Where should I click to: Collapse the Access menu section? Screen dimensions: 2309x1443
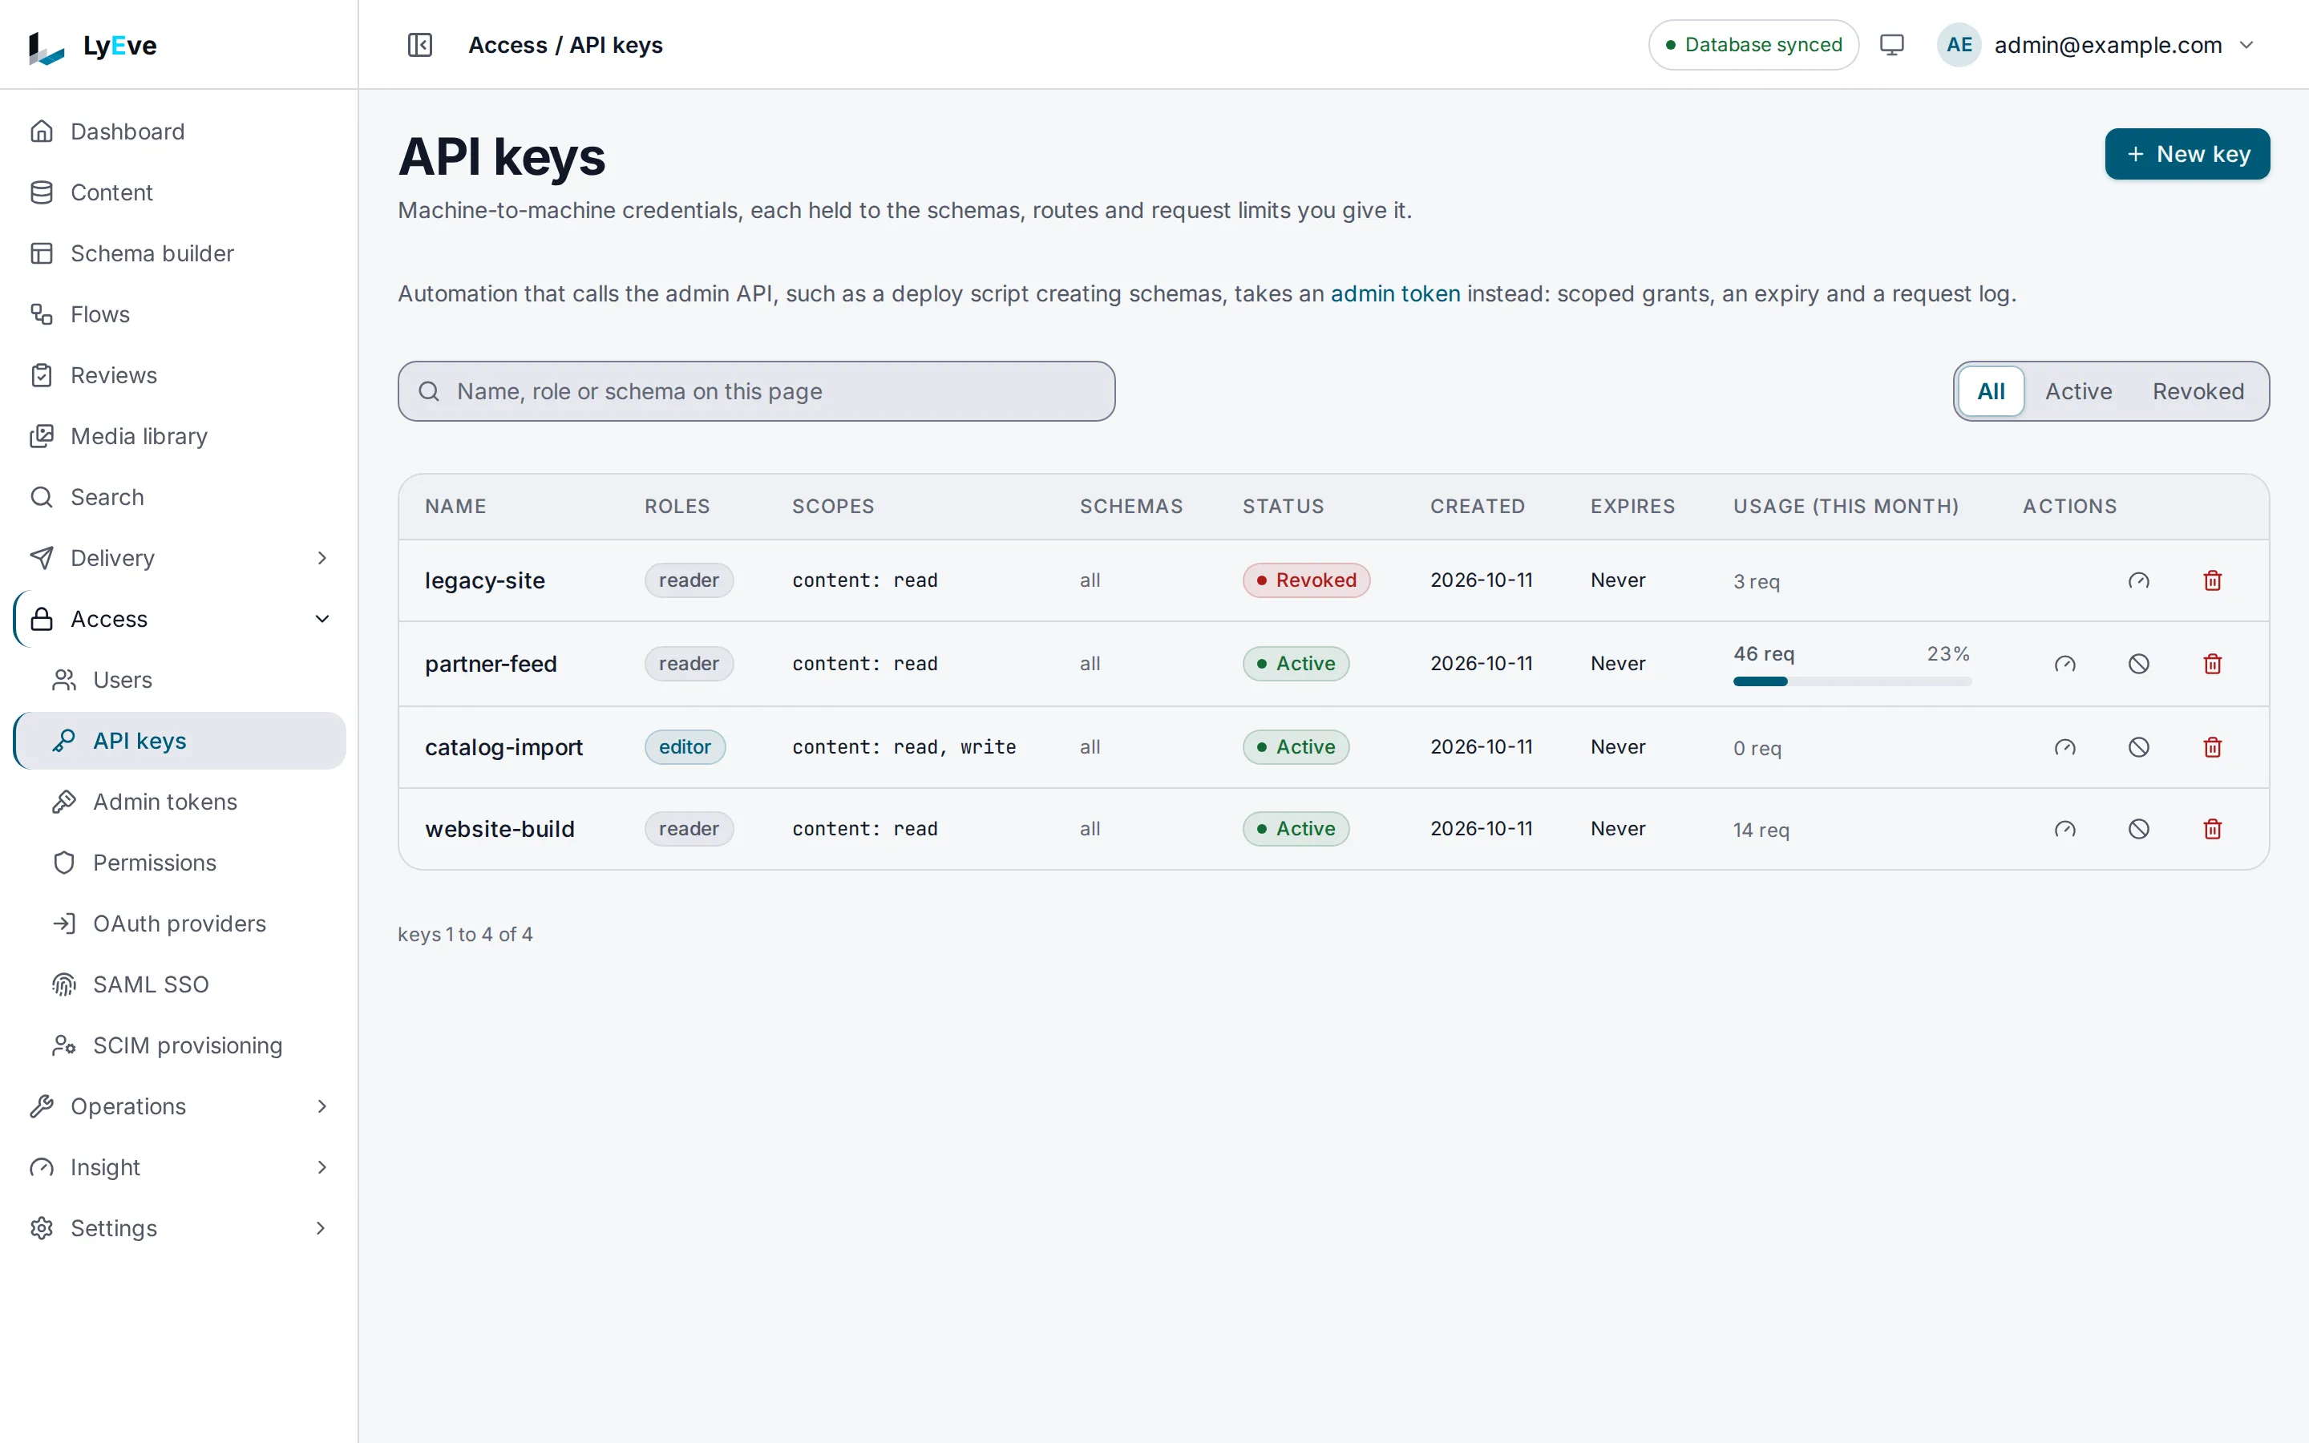[180, 620]
